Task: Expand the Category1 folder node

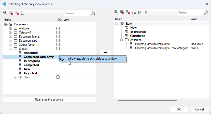Action: click(x=10, y=32)
